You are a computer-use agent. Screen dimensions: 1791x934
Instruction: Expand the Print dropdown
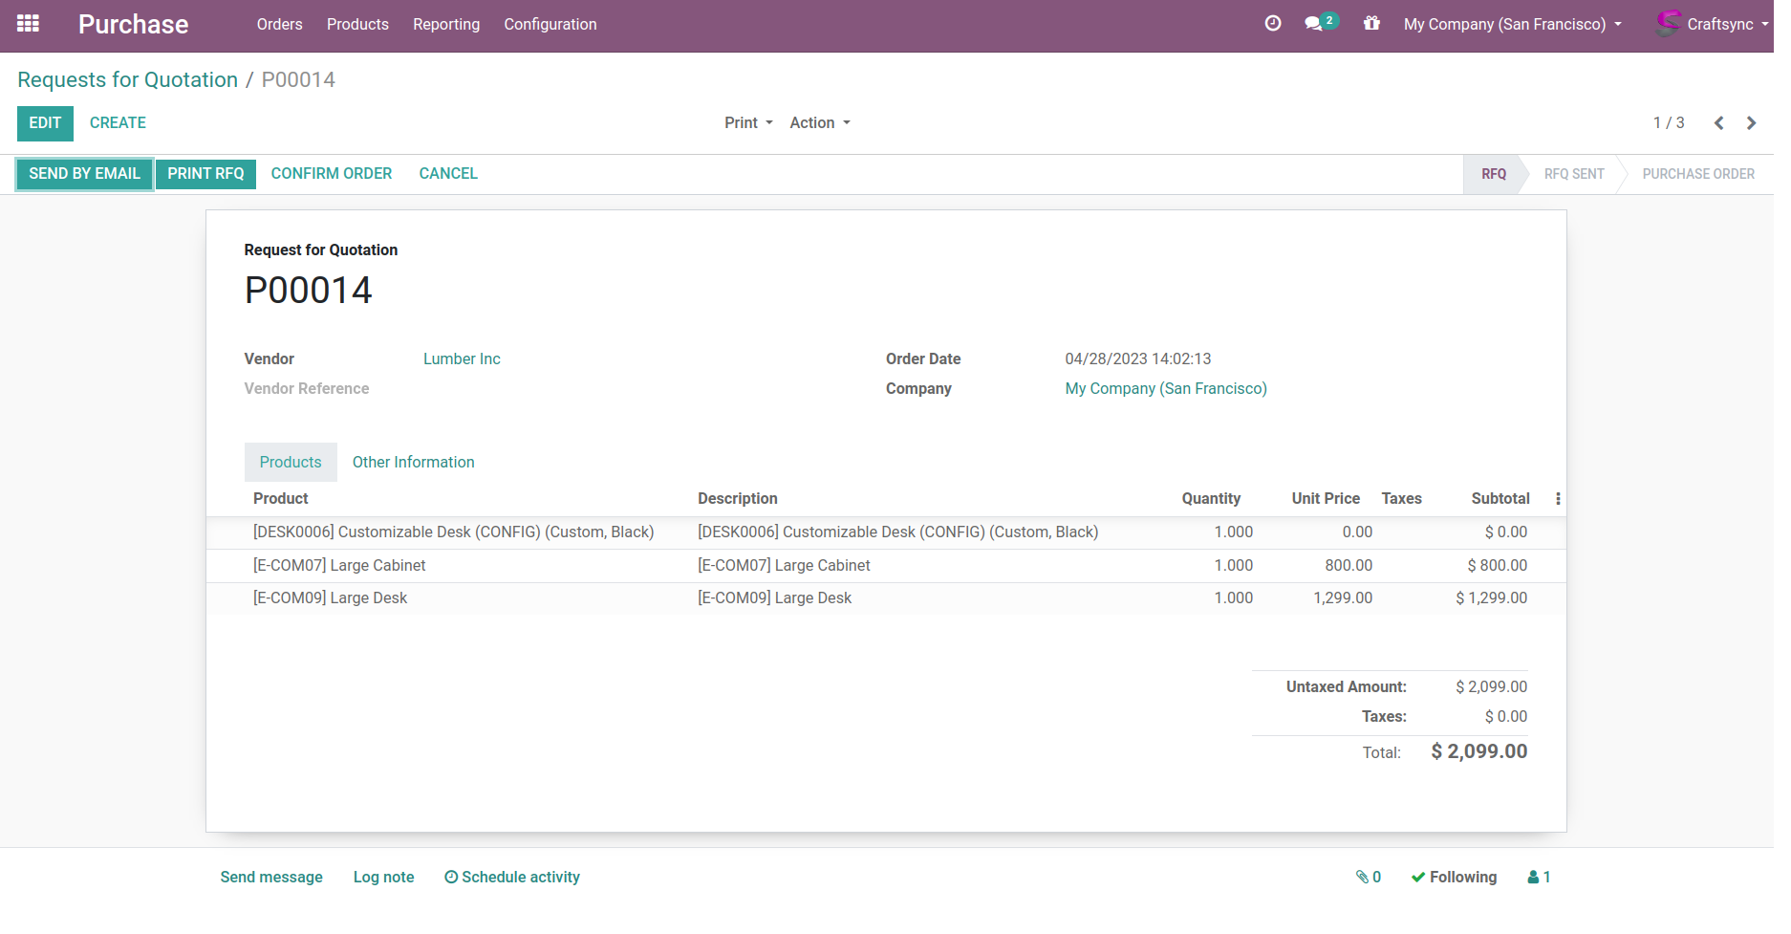pos(747,123)
